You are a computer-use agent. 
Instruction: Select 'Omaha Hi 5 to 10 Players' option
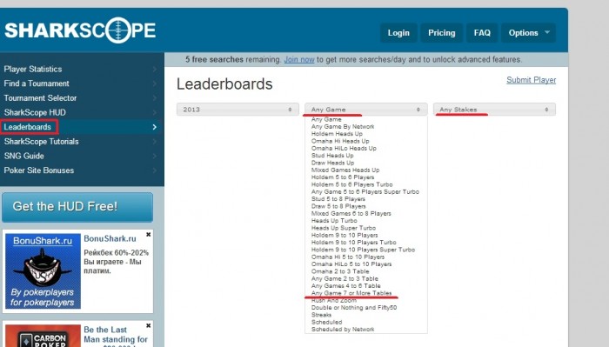[x=348, y=257]
